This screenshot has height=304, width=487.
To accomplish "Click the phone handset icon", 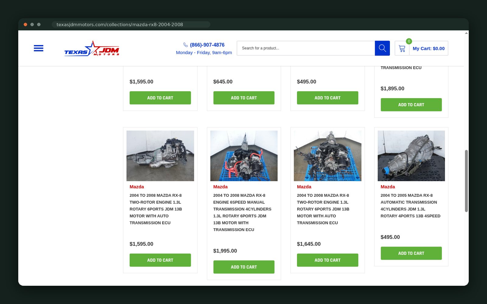I will click(186, 45).
